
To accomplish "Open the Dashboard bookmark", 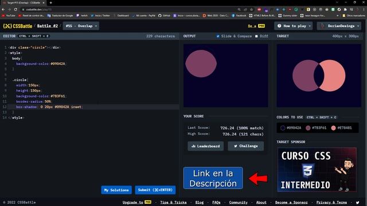I will click(121, 15).
